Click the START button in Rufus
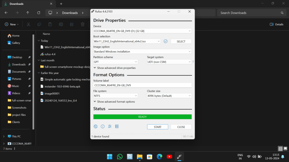The height and width of the screenshot is (162, 289). coord(157,127)
